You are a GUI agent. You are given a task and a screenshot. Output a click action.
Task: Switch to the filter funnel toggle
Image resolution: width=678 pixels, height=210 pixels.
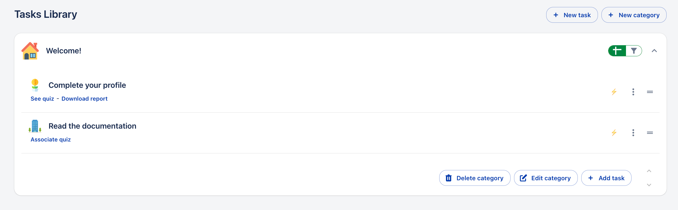[634, 51]
